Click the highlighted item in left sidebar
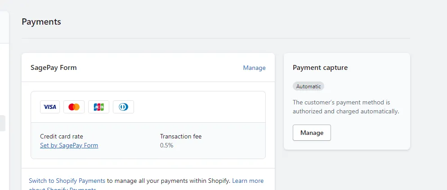Screen dimensions: 447x190 pyautogui.click(x=2, y=123)
